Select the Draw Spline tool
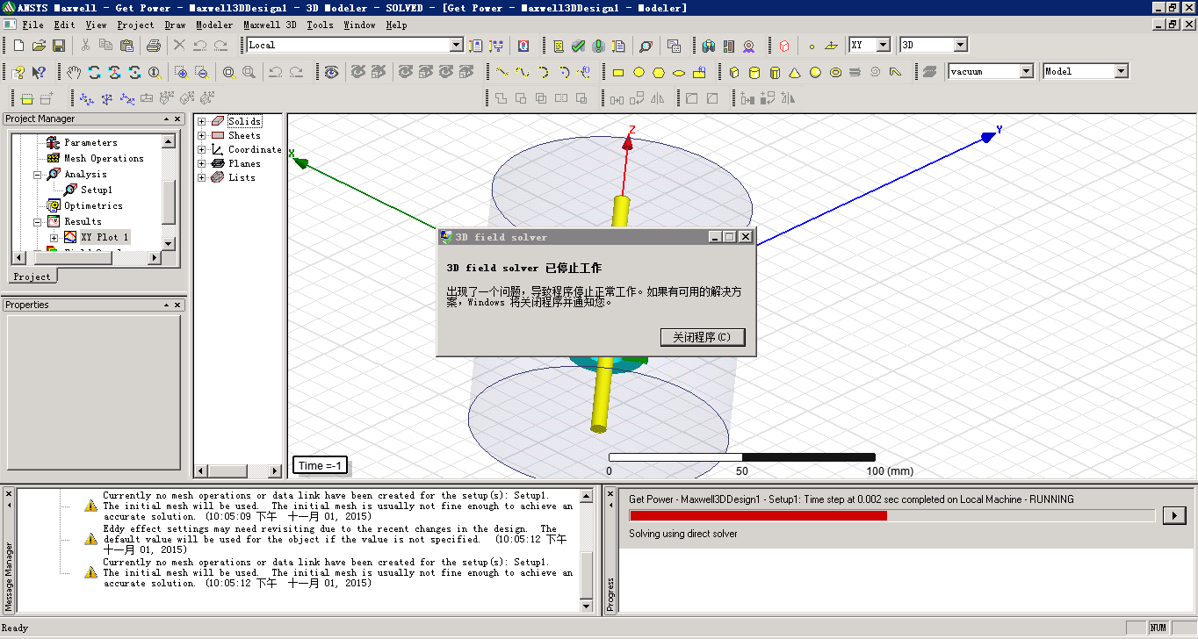 pos(523,72)
